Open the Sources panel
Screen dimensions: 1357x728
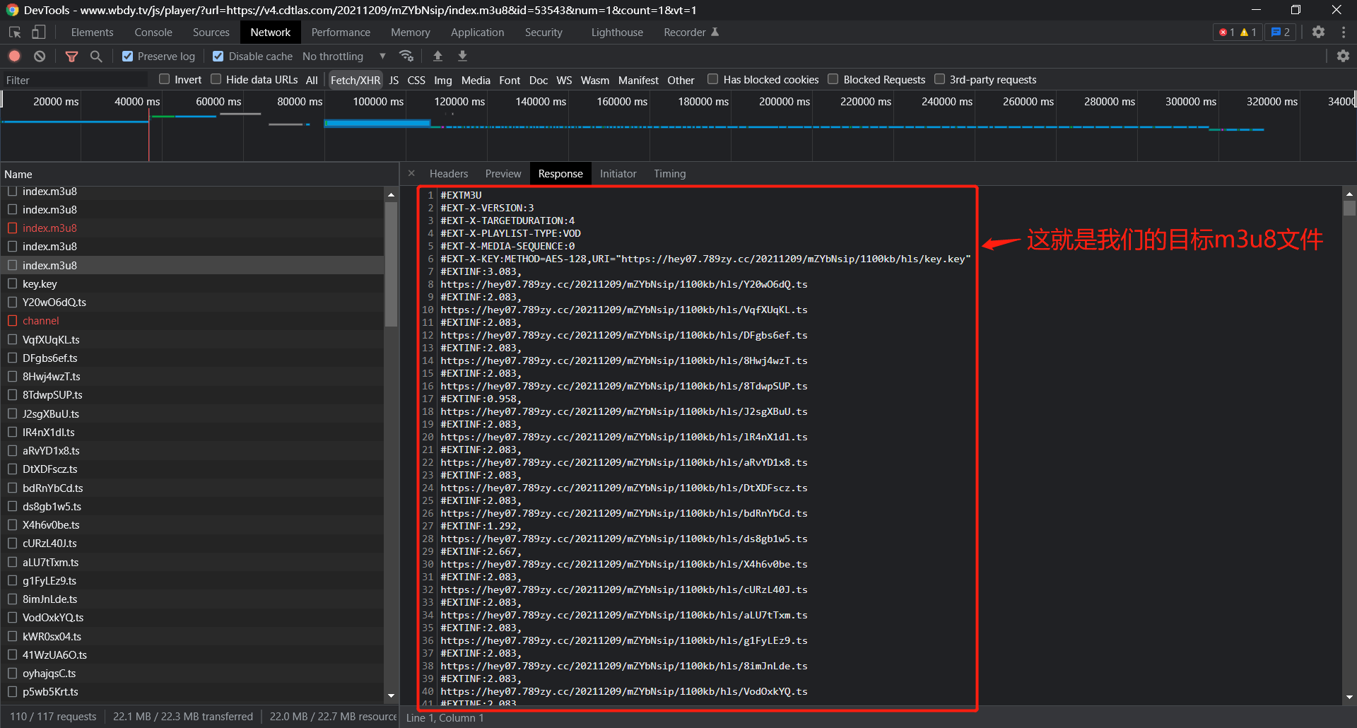(211, 33)
